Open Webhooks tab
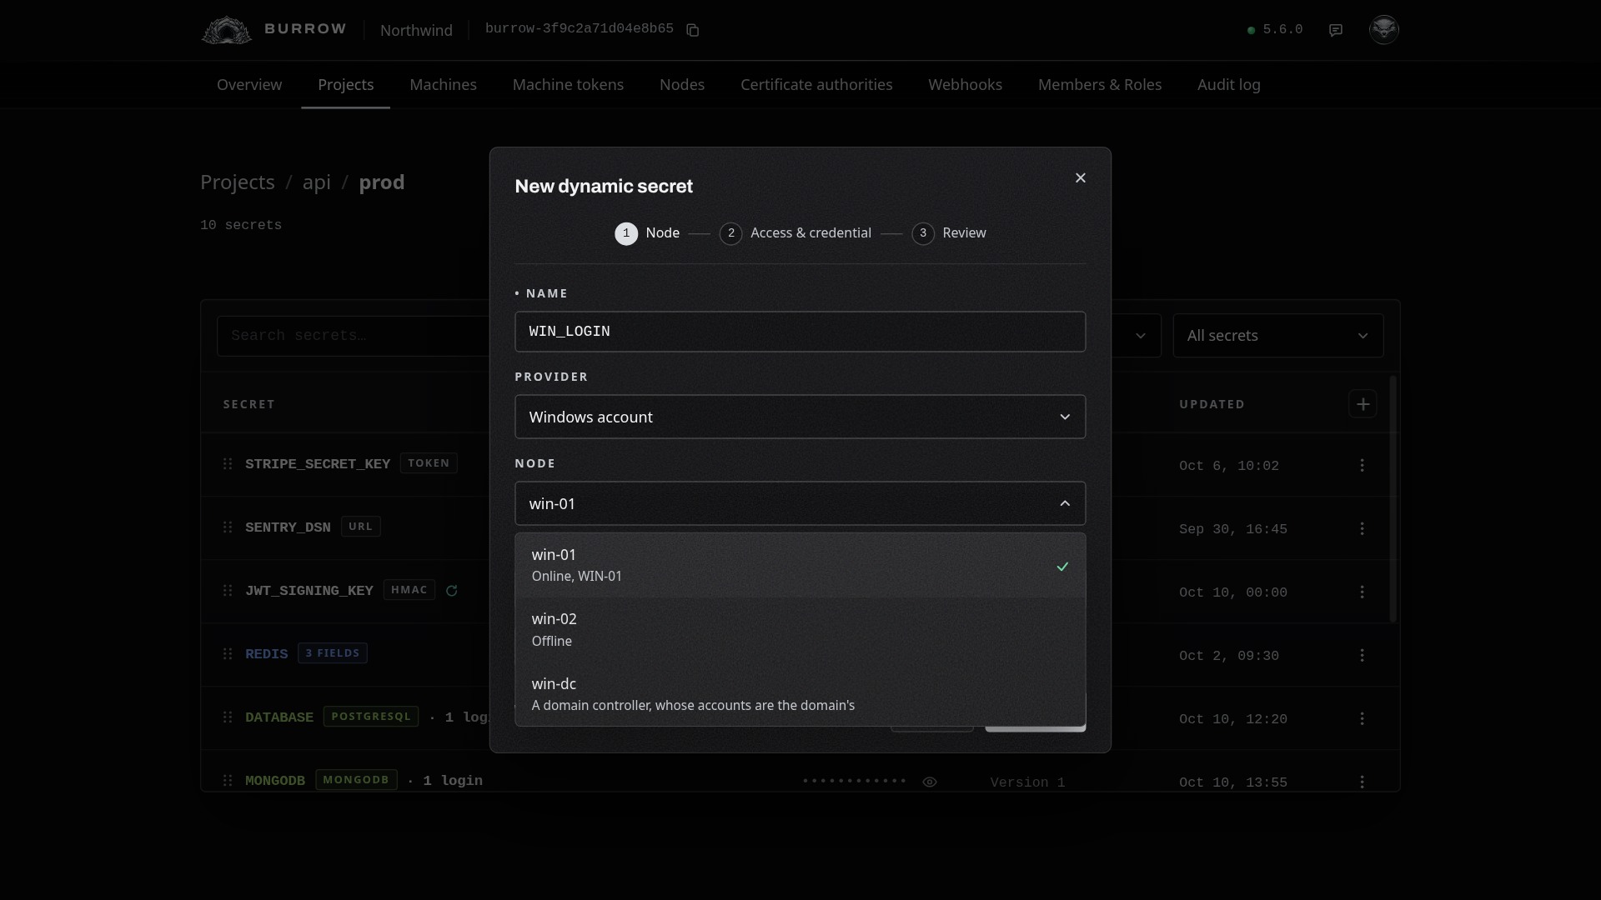 [x=965, y=85]
